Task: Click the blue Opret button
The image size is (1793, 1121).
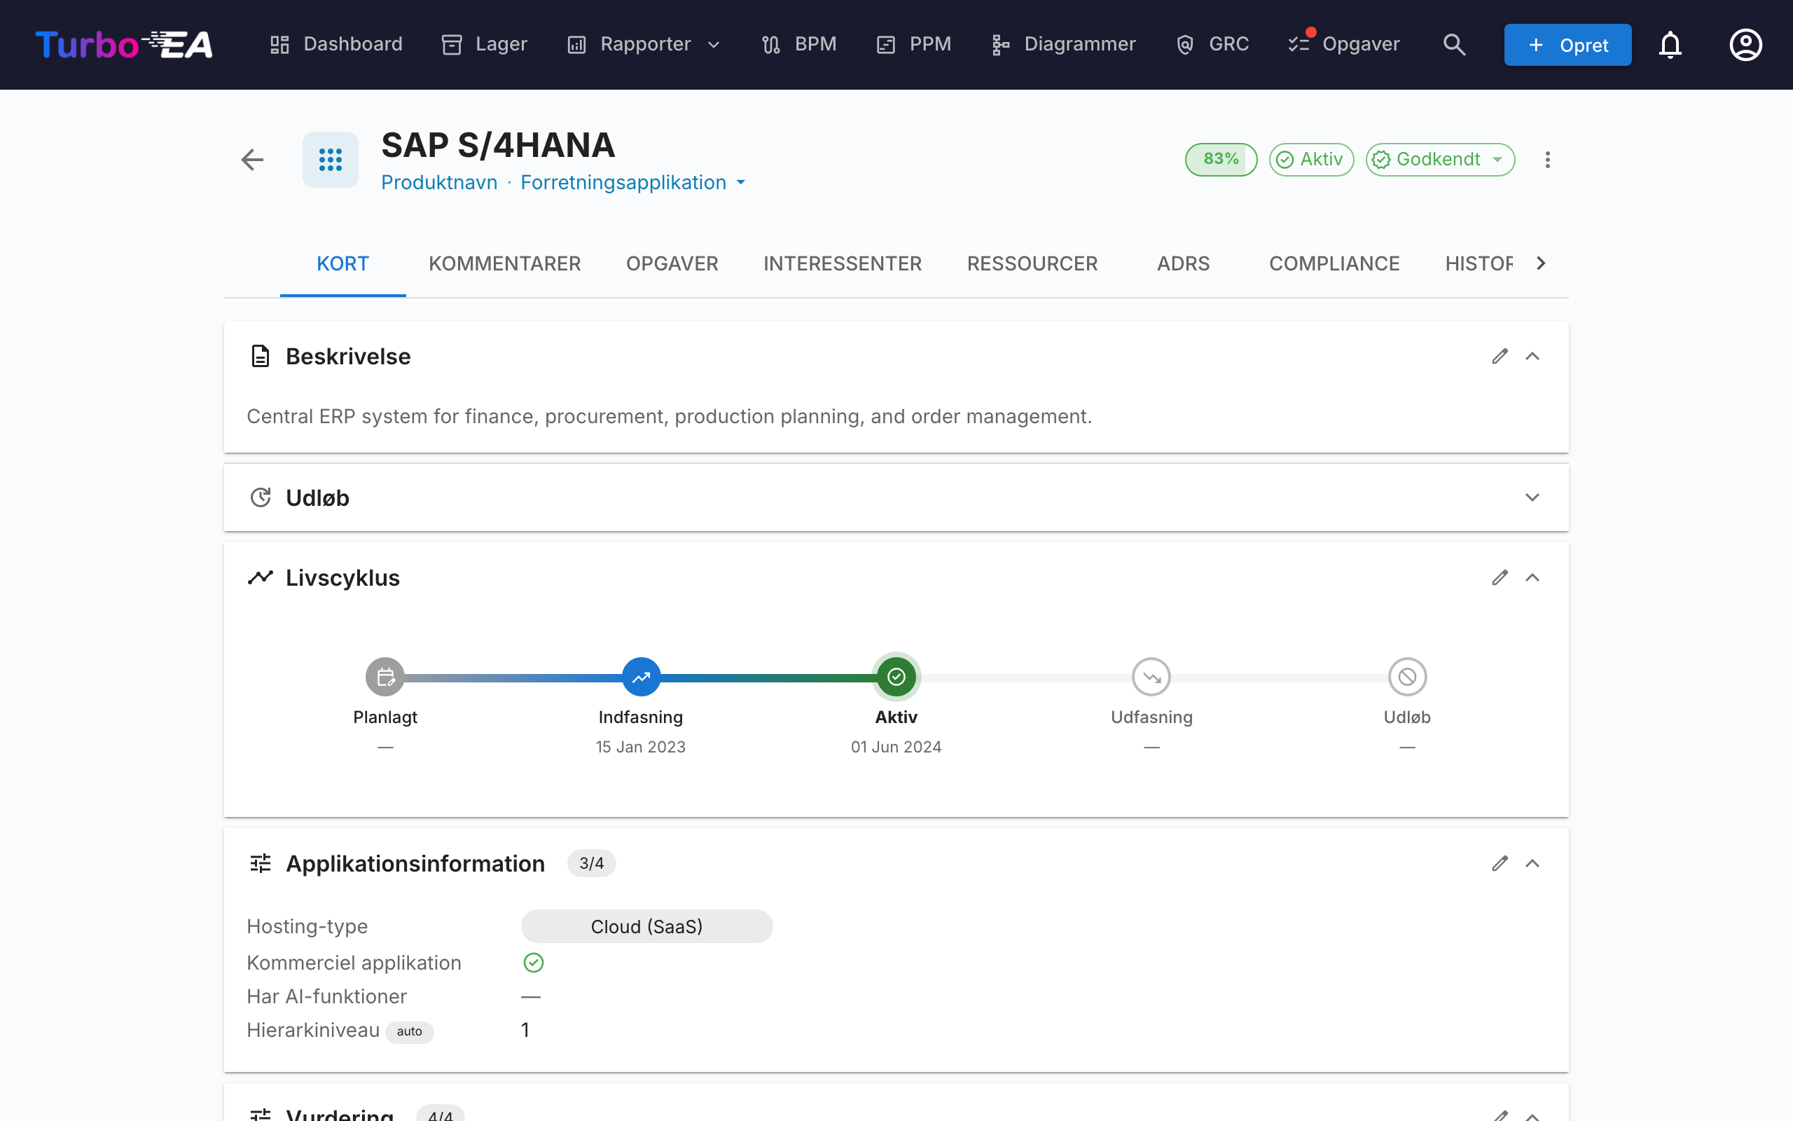Action: click(x=1567, y=44)
